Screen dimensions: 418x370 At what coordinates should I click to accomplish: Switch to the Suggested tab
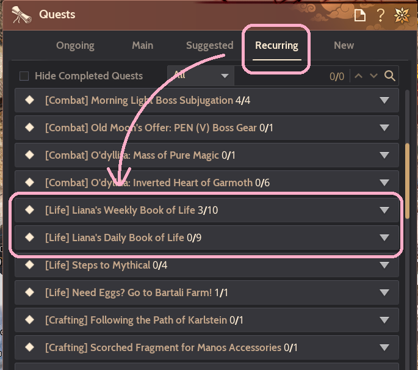[209, 45]
